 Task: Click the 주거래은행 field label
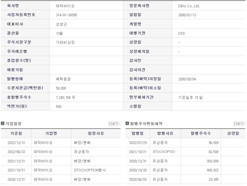[x=17, y=51]
